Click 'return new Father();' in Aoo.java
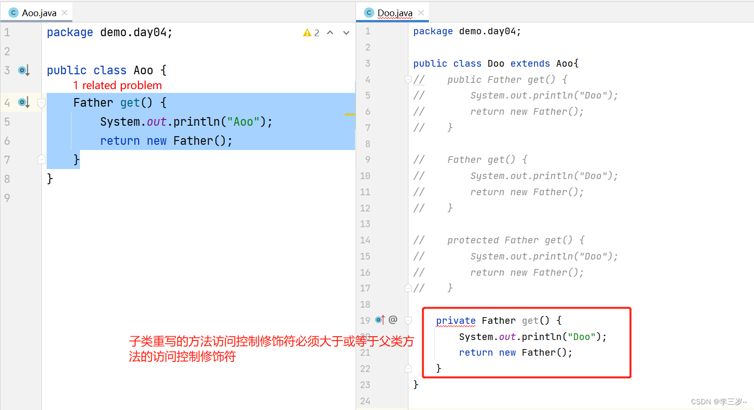This screenshot has height=410, width=754. 166,141
